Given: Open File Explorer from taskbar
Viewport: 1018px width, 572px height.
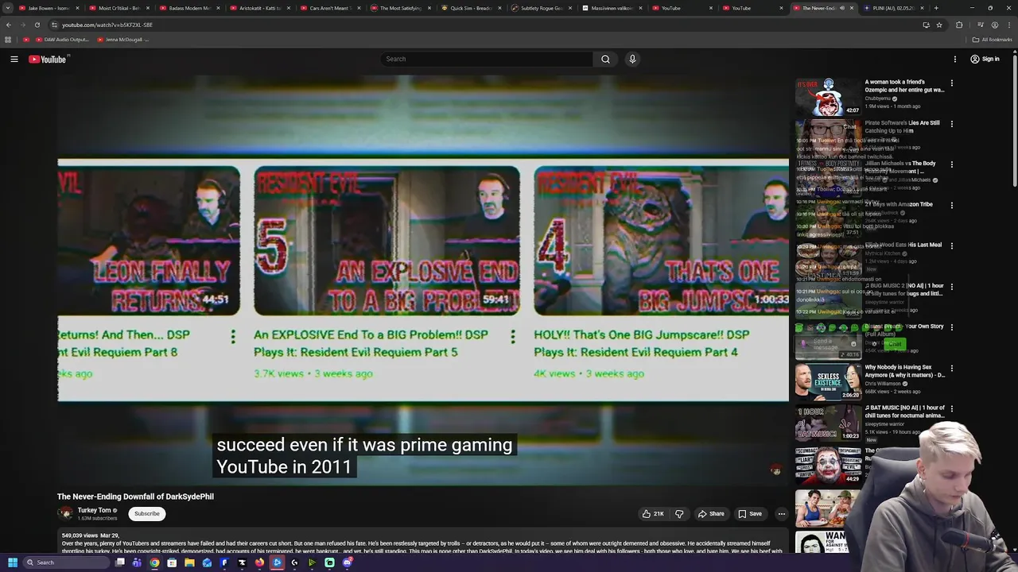Looking at the screenshot, I should [x=189, y=562].
